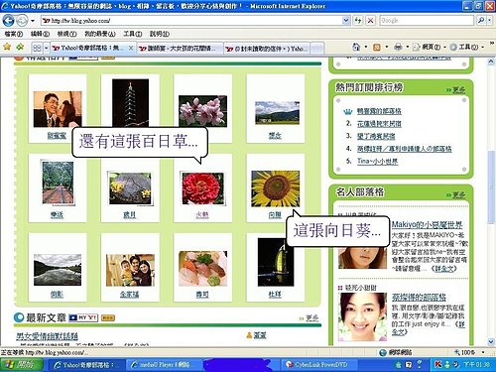Open the 工具(O) gear menu in command bar
The width and height of the screenshot is (496, 372).
[x=466, y=47]
